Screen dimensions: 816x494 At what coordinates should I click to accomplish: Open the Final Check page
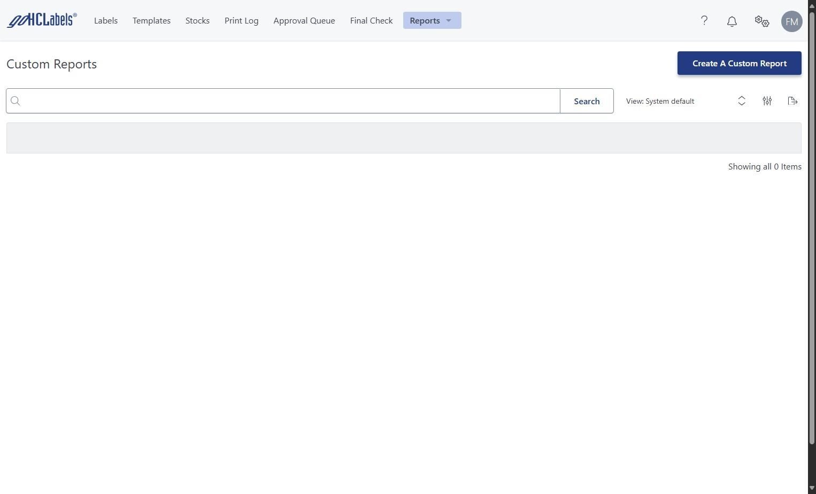[371, 20]
